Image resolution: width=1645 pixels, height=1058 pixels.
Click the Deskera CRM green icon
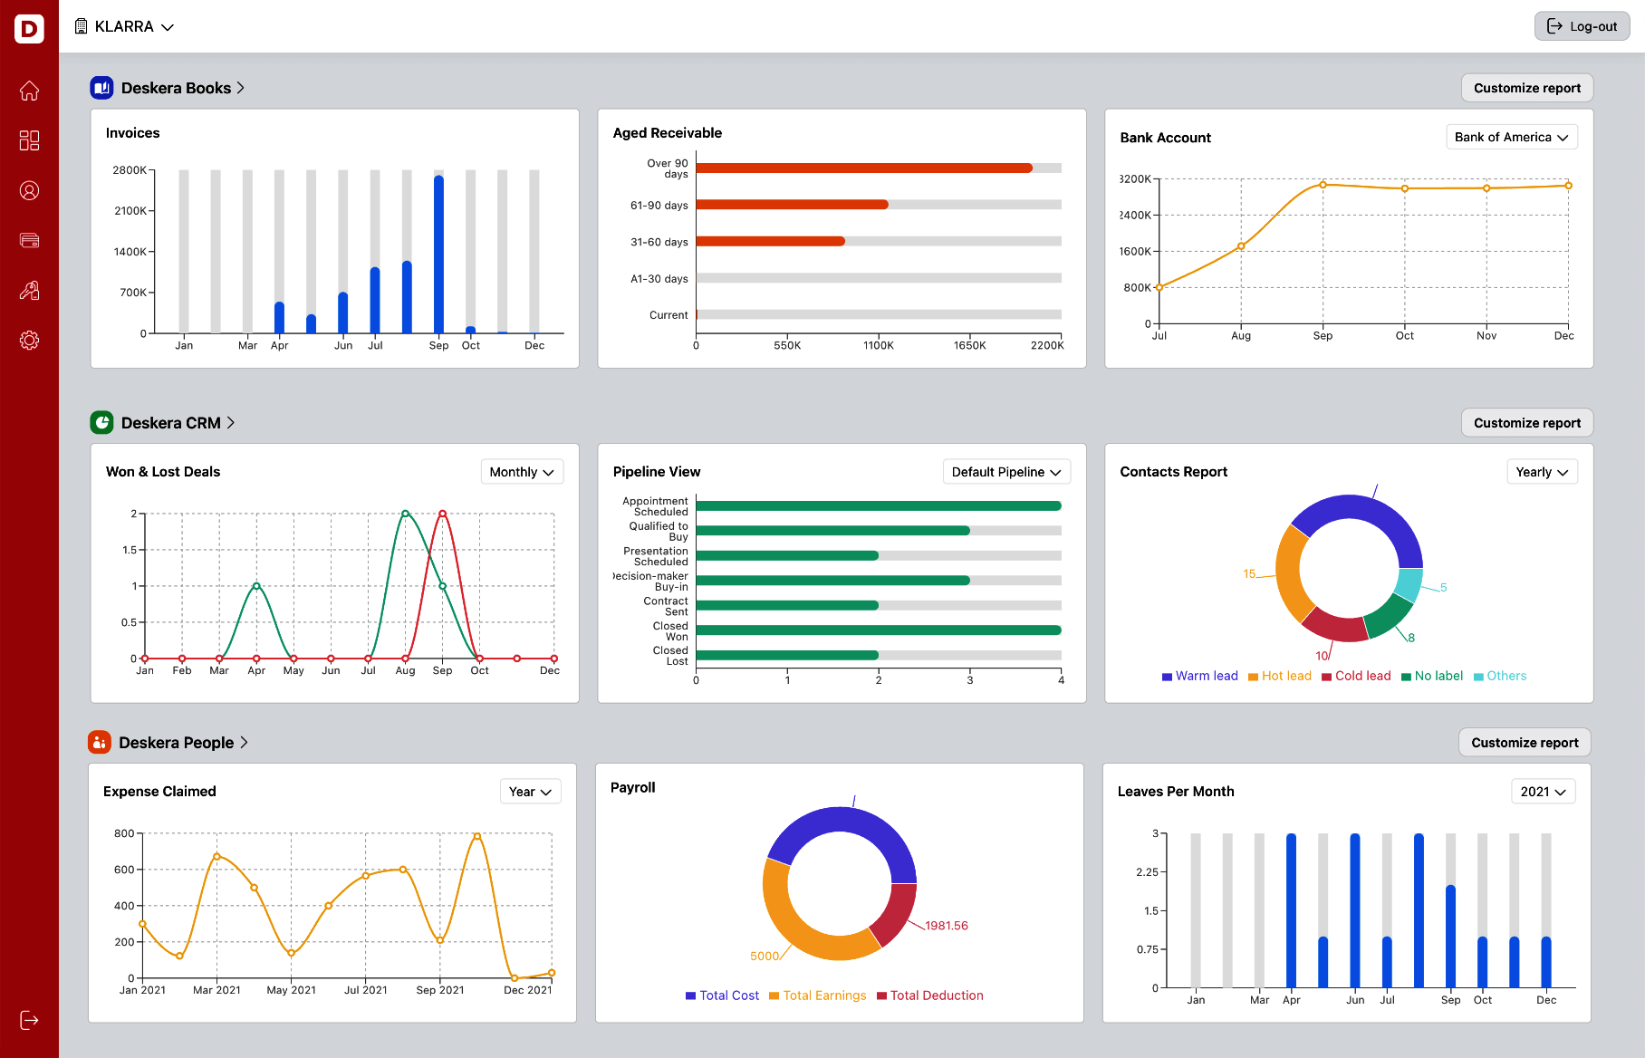(x=101, y=423)
